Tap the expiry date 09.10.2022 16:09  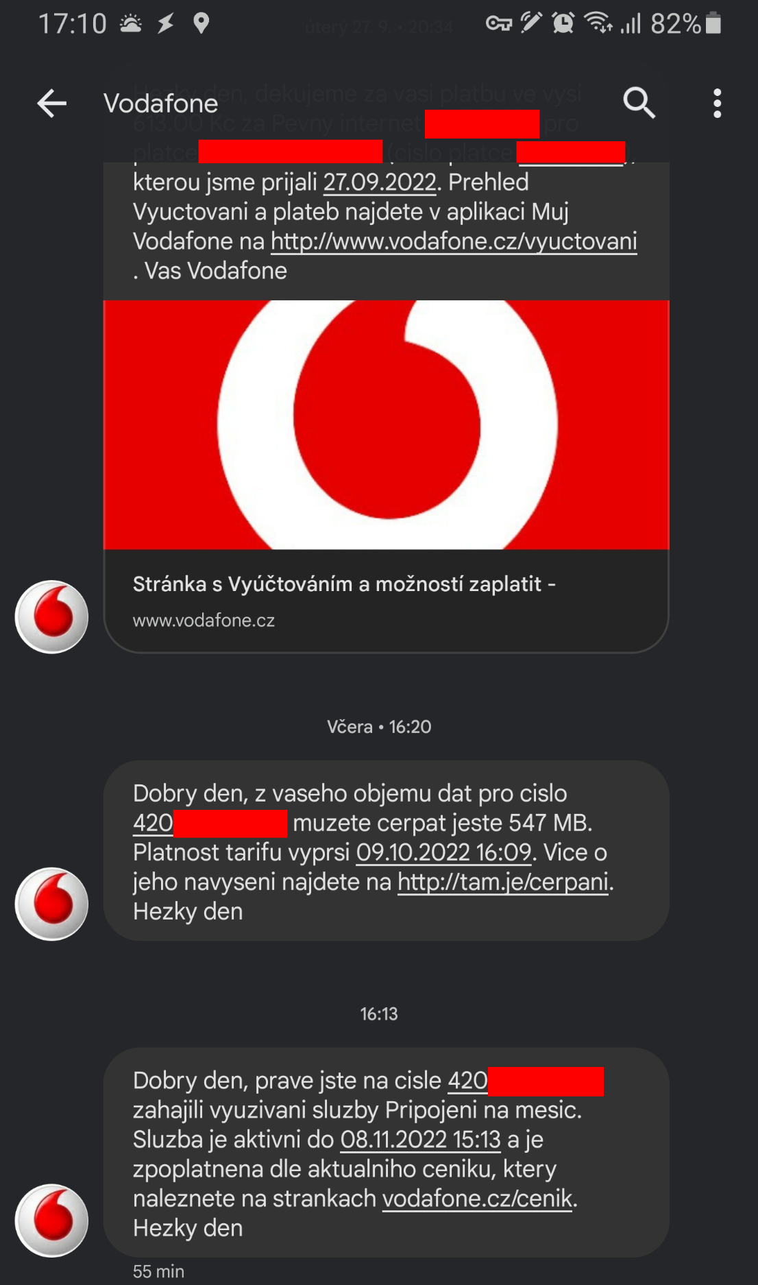pyautogui.click(x=444, y=852)
